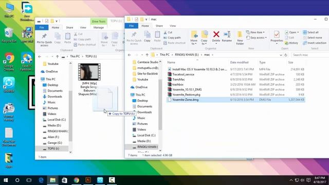
Task: Click OneDrive in mac window sidebar
Action: coord(139,87)
